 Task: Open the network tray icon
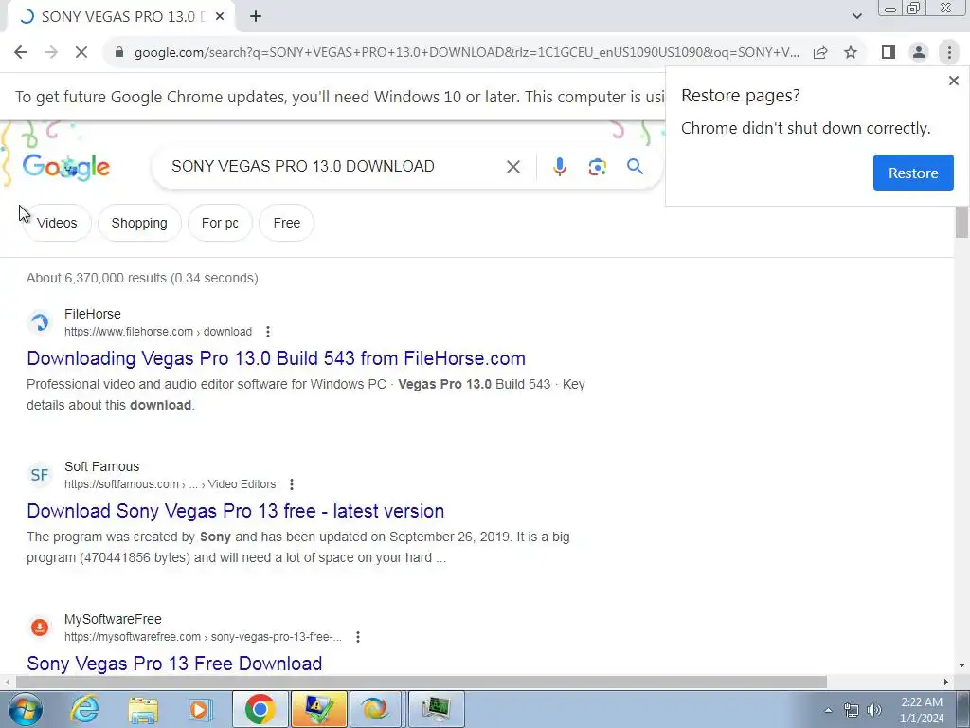(x=852, y=711)
